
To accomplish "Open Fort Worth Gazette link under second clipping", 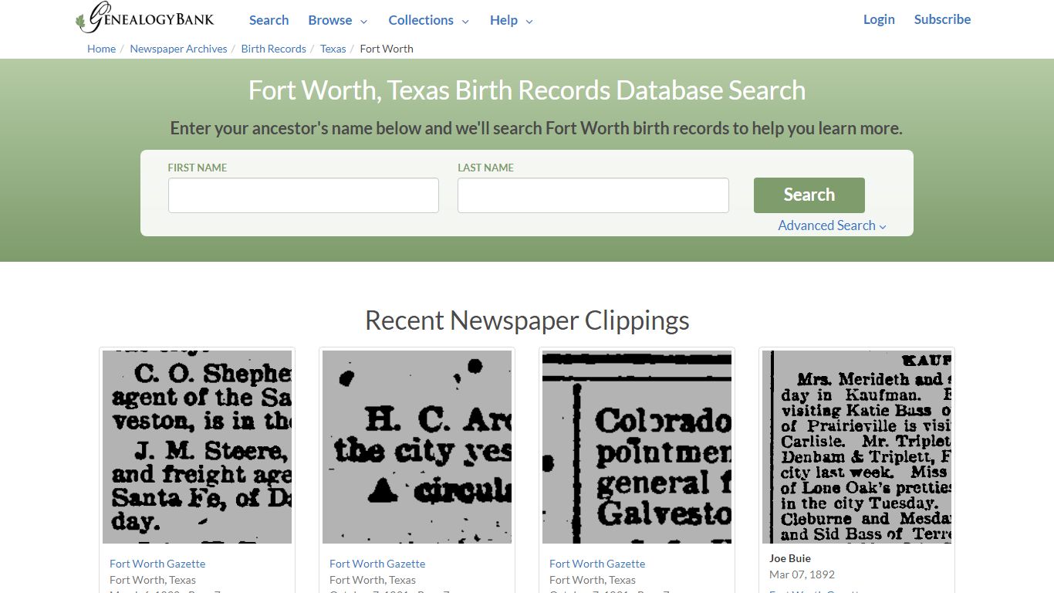I will 377,564.
